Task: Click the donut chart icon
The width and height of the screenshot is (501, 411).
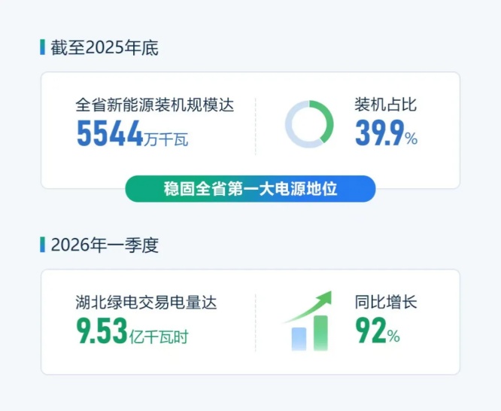Action: click(x=309, y=124)
